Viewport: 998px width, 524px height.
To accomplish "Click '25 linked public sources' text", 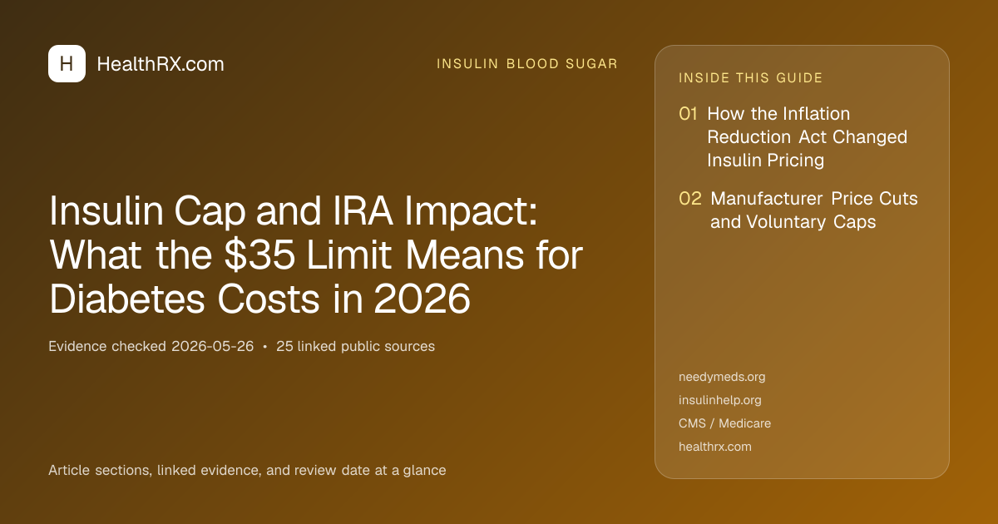I will [355, 346].
